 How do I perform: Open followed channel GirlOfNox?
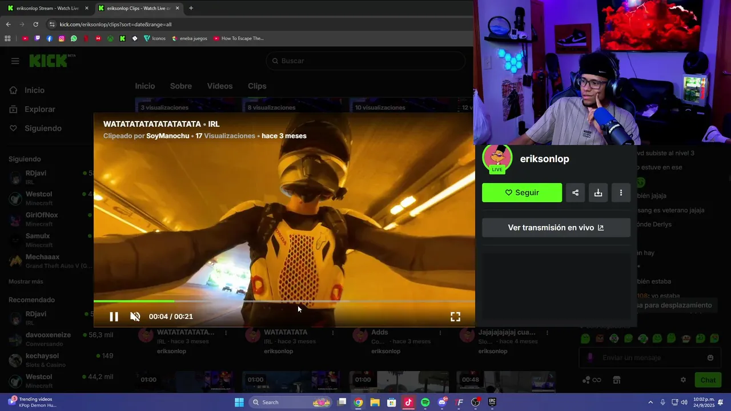pos(50,219)
